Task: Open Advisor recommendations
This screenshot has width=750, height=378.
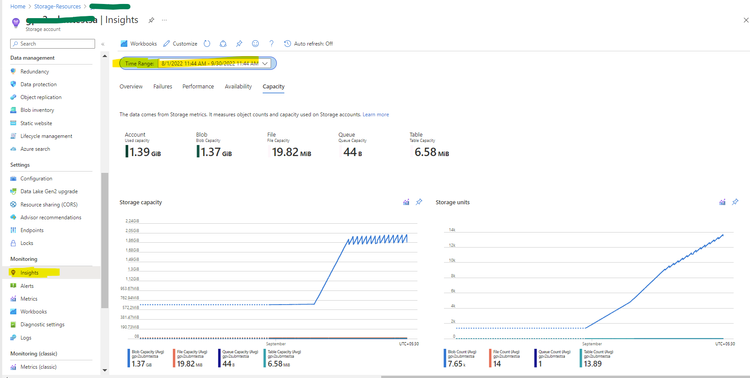Action: (51, 218)
